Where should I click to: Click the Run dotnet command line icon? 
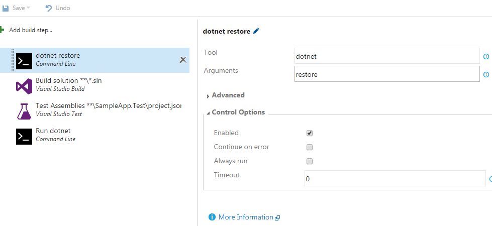(24, 136)
